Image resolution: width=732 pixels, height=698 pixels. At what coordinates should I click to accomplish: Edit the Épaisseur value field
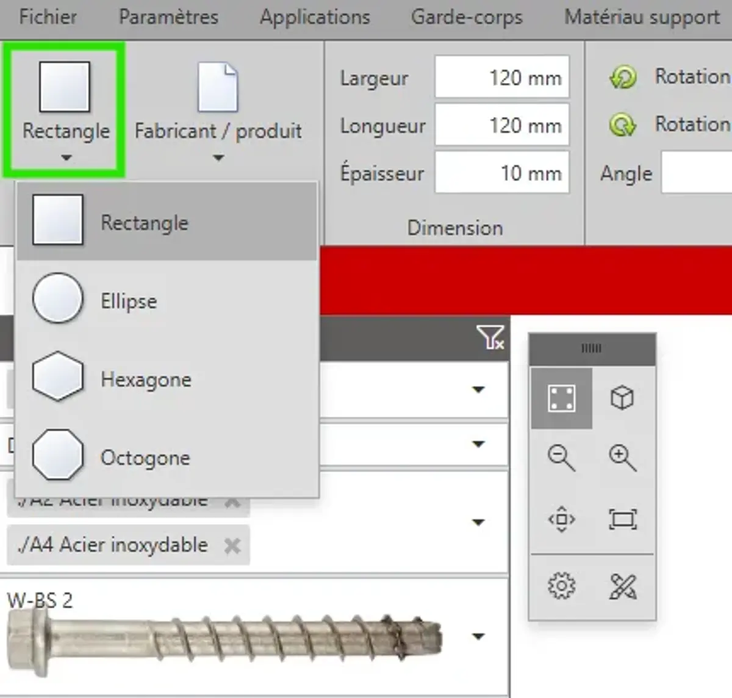point(502,173)
